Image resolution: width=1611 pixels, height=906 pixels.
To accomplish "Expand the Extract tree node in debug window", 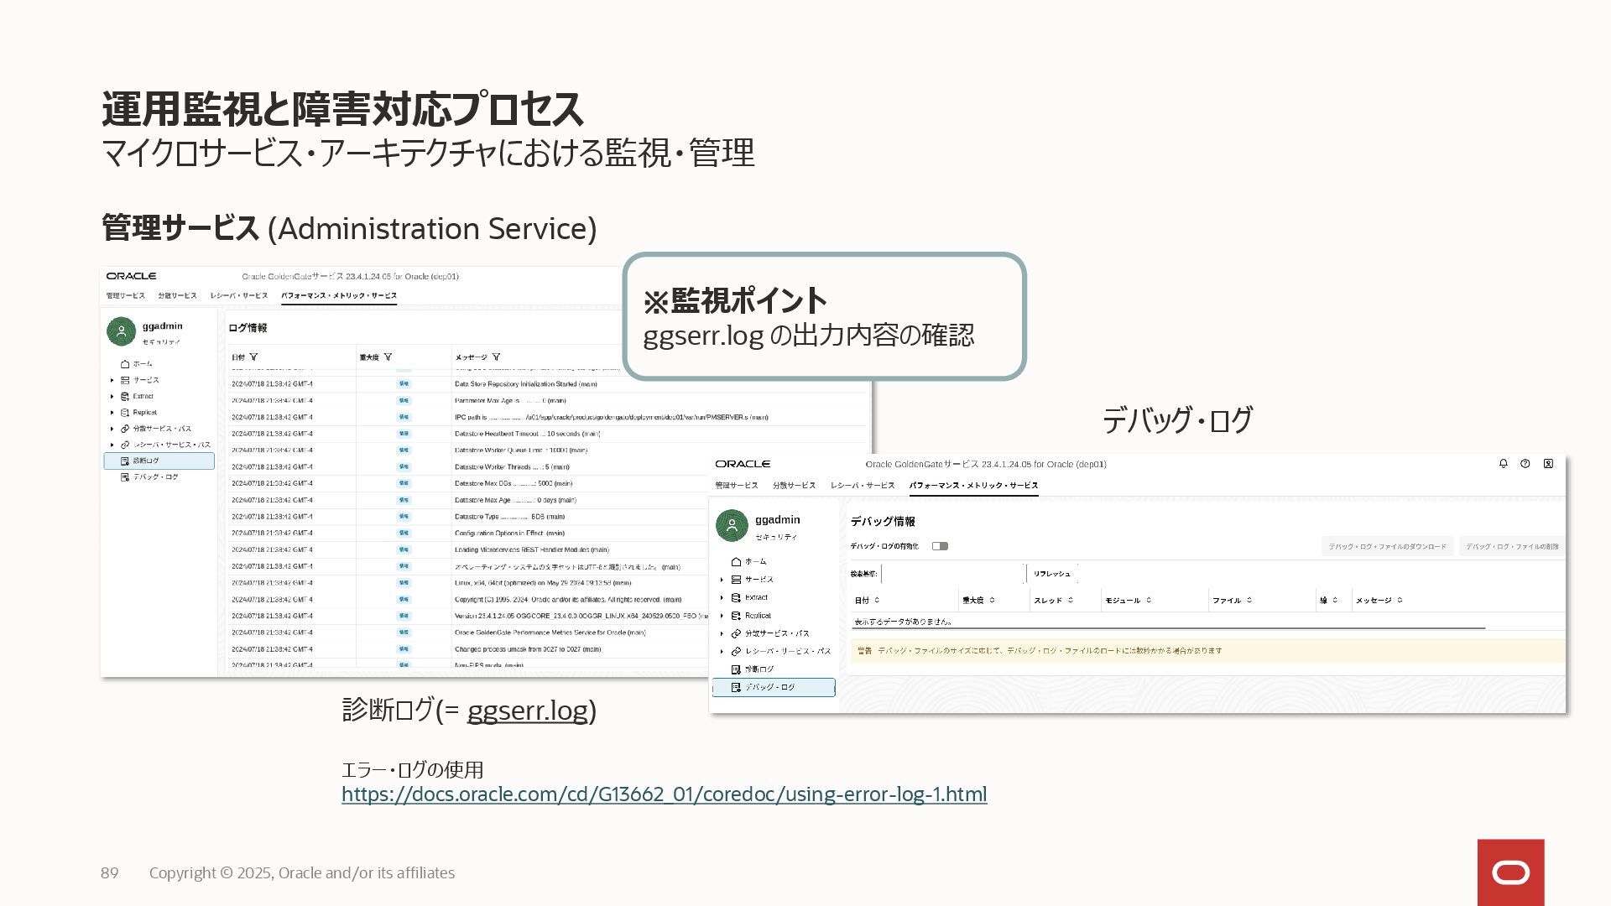I will coord(722,598).
